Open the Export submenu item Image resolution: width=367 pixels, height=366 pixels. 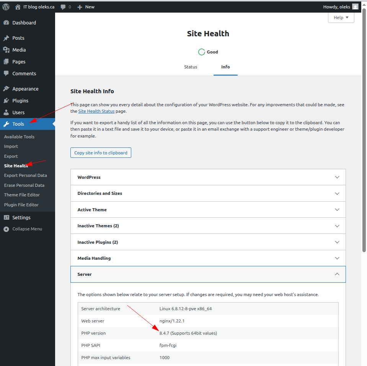point(11,156)
